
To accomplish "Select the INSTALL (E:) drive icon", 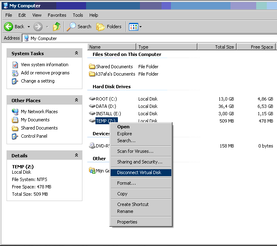I will [x=92, y=113].
